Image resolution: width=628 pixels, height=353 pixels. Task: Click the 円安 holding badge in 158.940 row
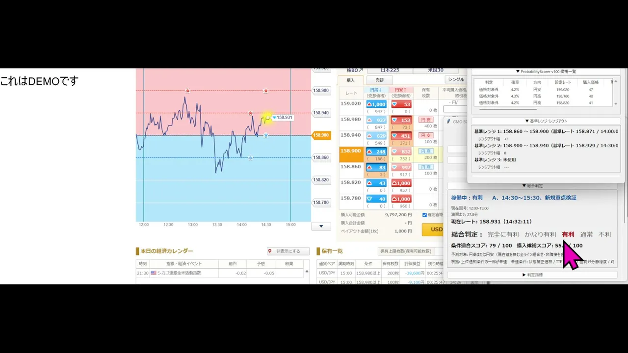(426, 135)
